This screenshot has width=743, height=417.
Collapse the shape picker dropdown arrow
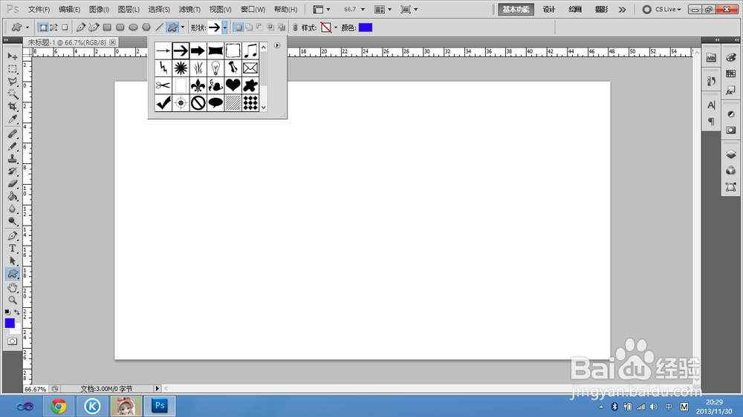click(224, 27)
